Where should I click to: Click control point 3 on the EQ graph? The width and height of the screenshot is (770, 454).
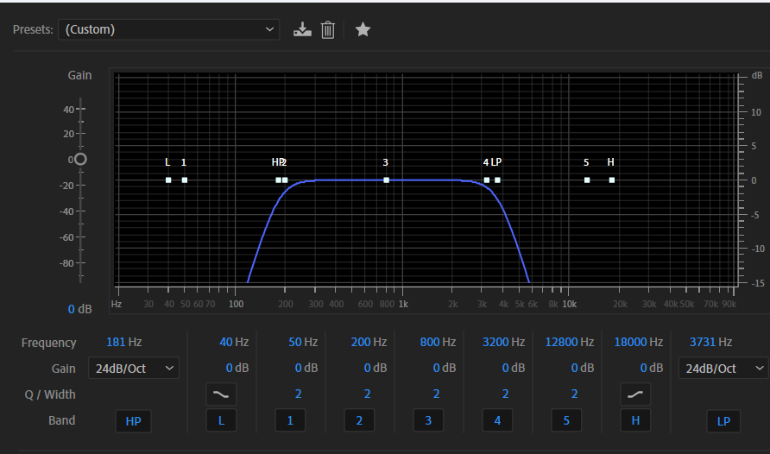(386, 180)
